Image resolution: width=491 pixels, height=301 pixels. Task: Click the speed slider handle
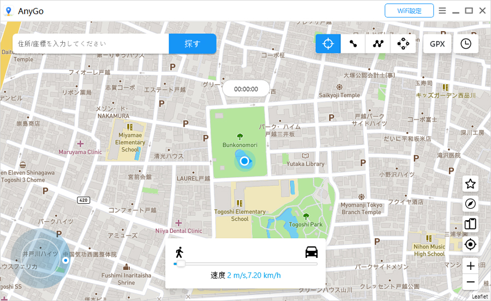coord(181,264)
